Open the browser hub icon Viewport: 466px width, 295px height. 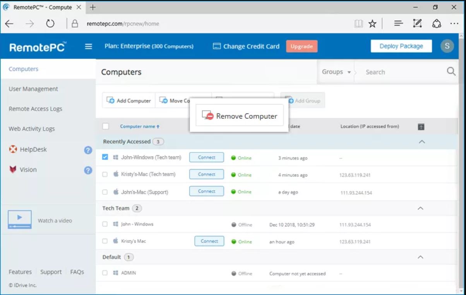coord(398,24)
